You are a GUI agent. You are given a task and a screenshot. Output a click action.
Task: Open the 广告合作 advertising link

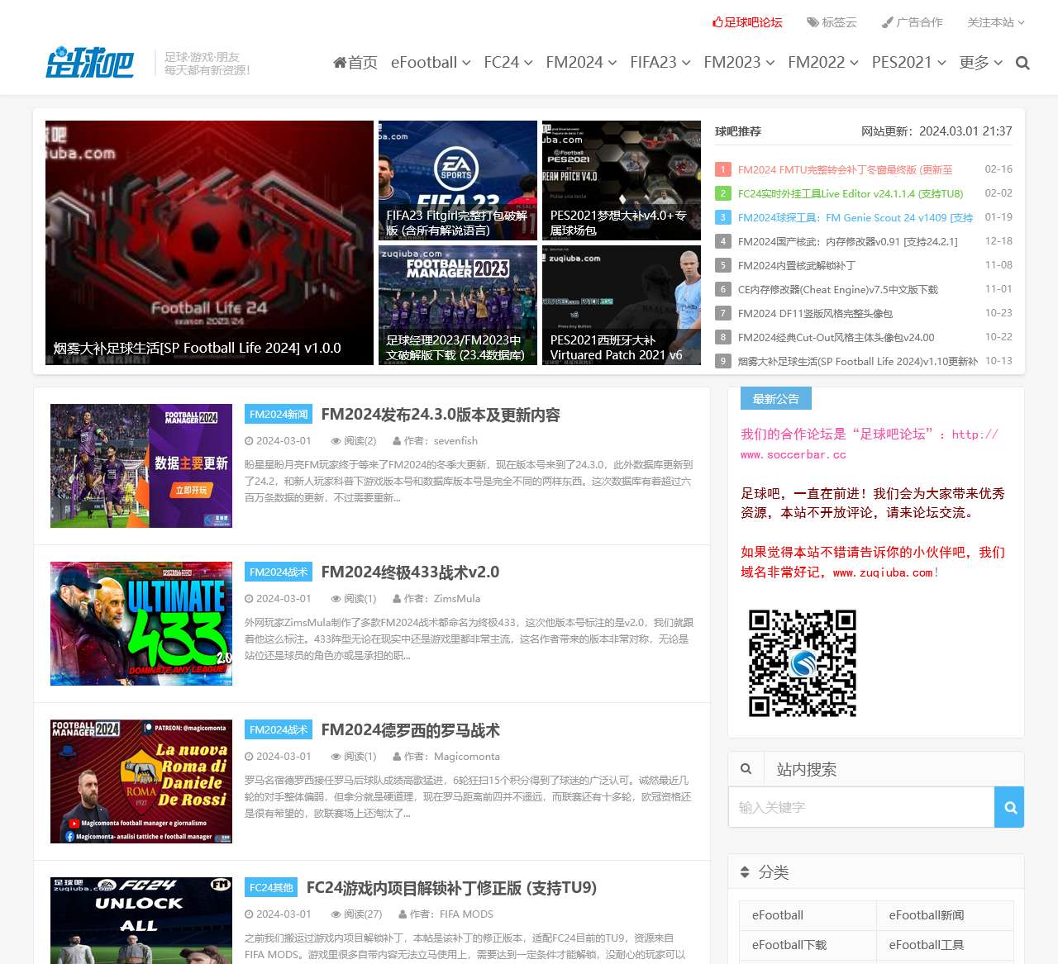pyautogui.click(x=912, y=22)
